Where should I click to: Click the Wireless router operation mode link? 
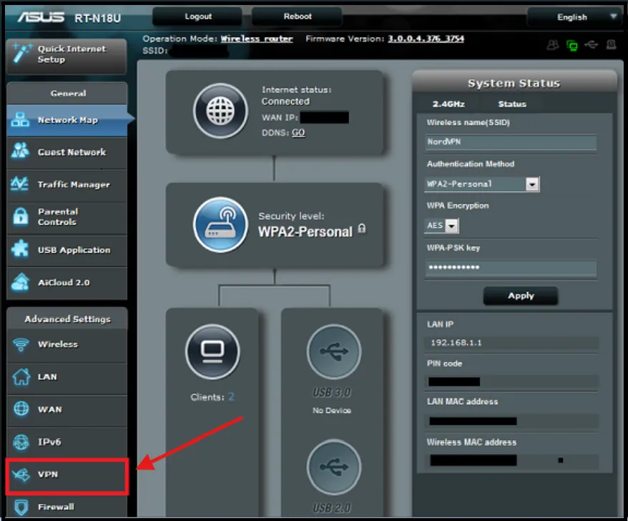click(x=257, y=39)
